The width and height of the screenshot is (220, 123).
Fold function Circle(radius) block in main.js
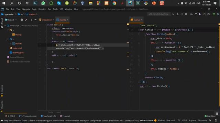(x=139, y=34)
